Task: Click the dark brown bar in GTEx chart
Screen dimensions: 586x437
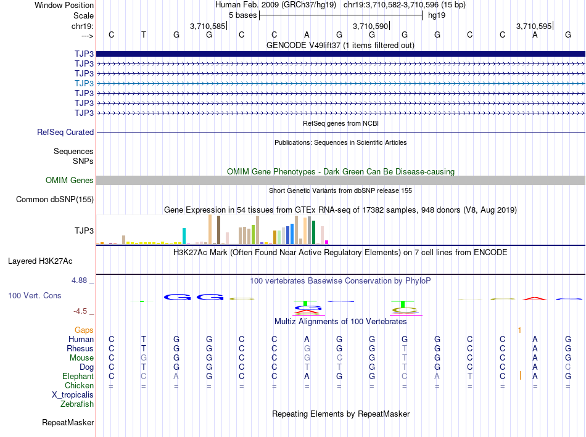Action: pos(218,230)
